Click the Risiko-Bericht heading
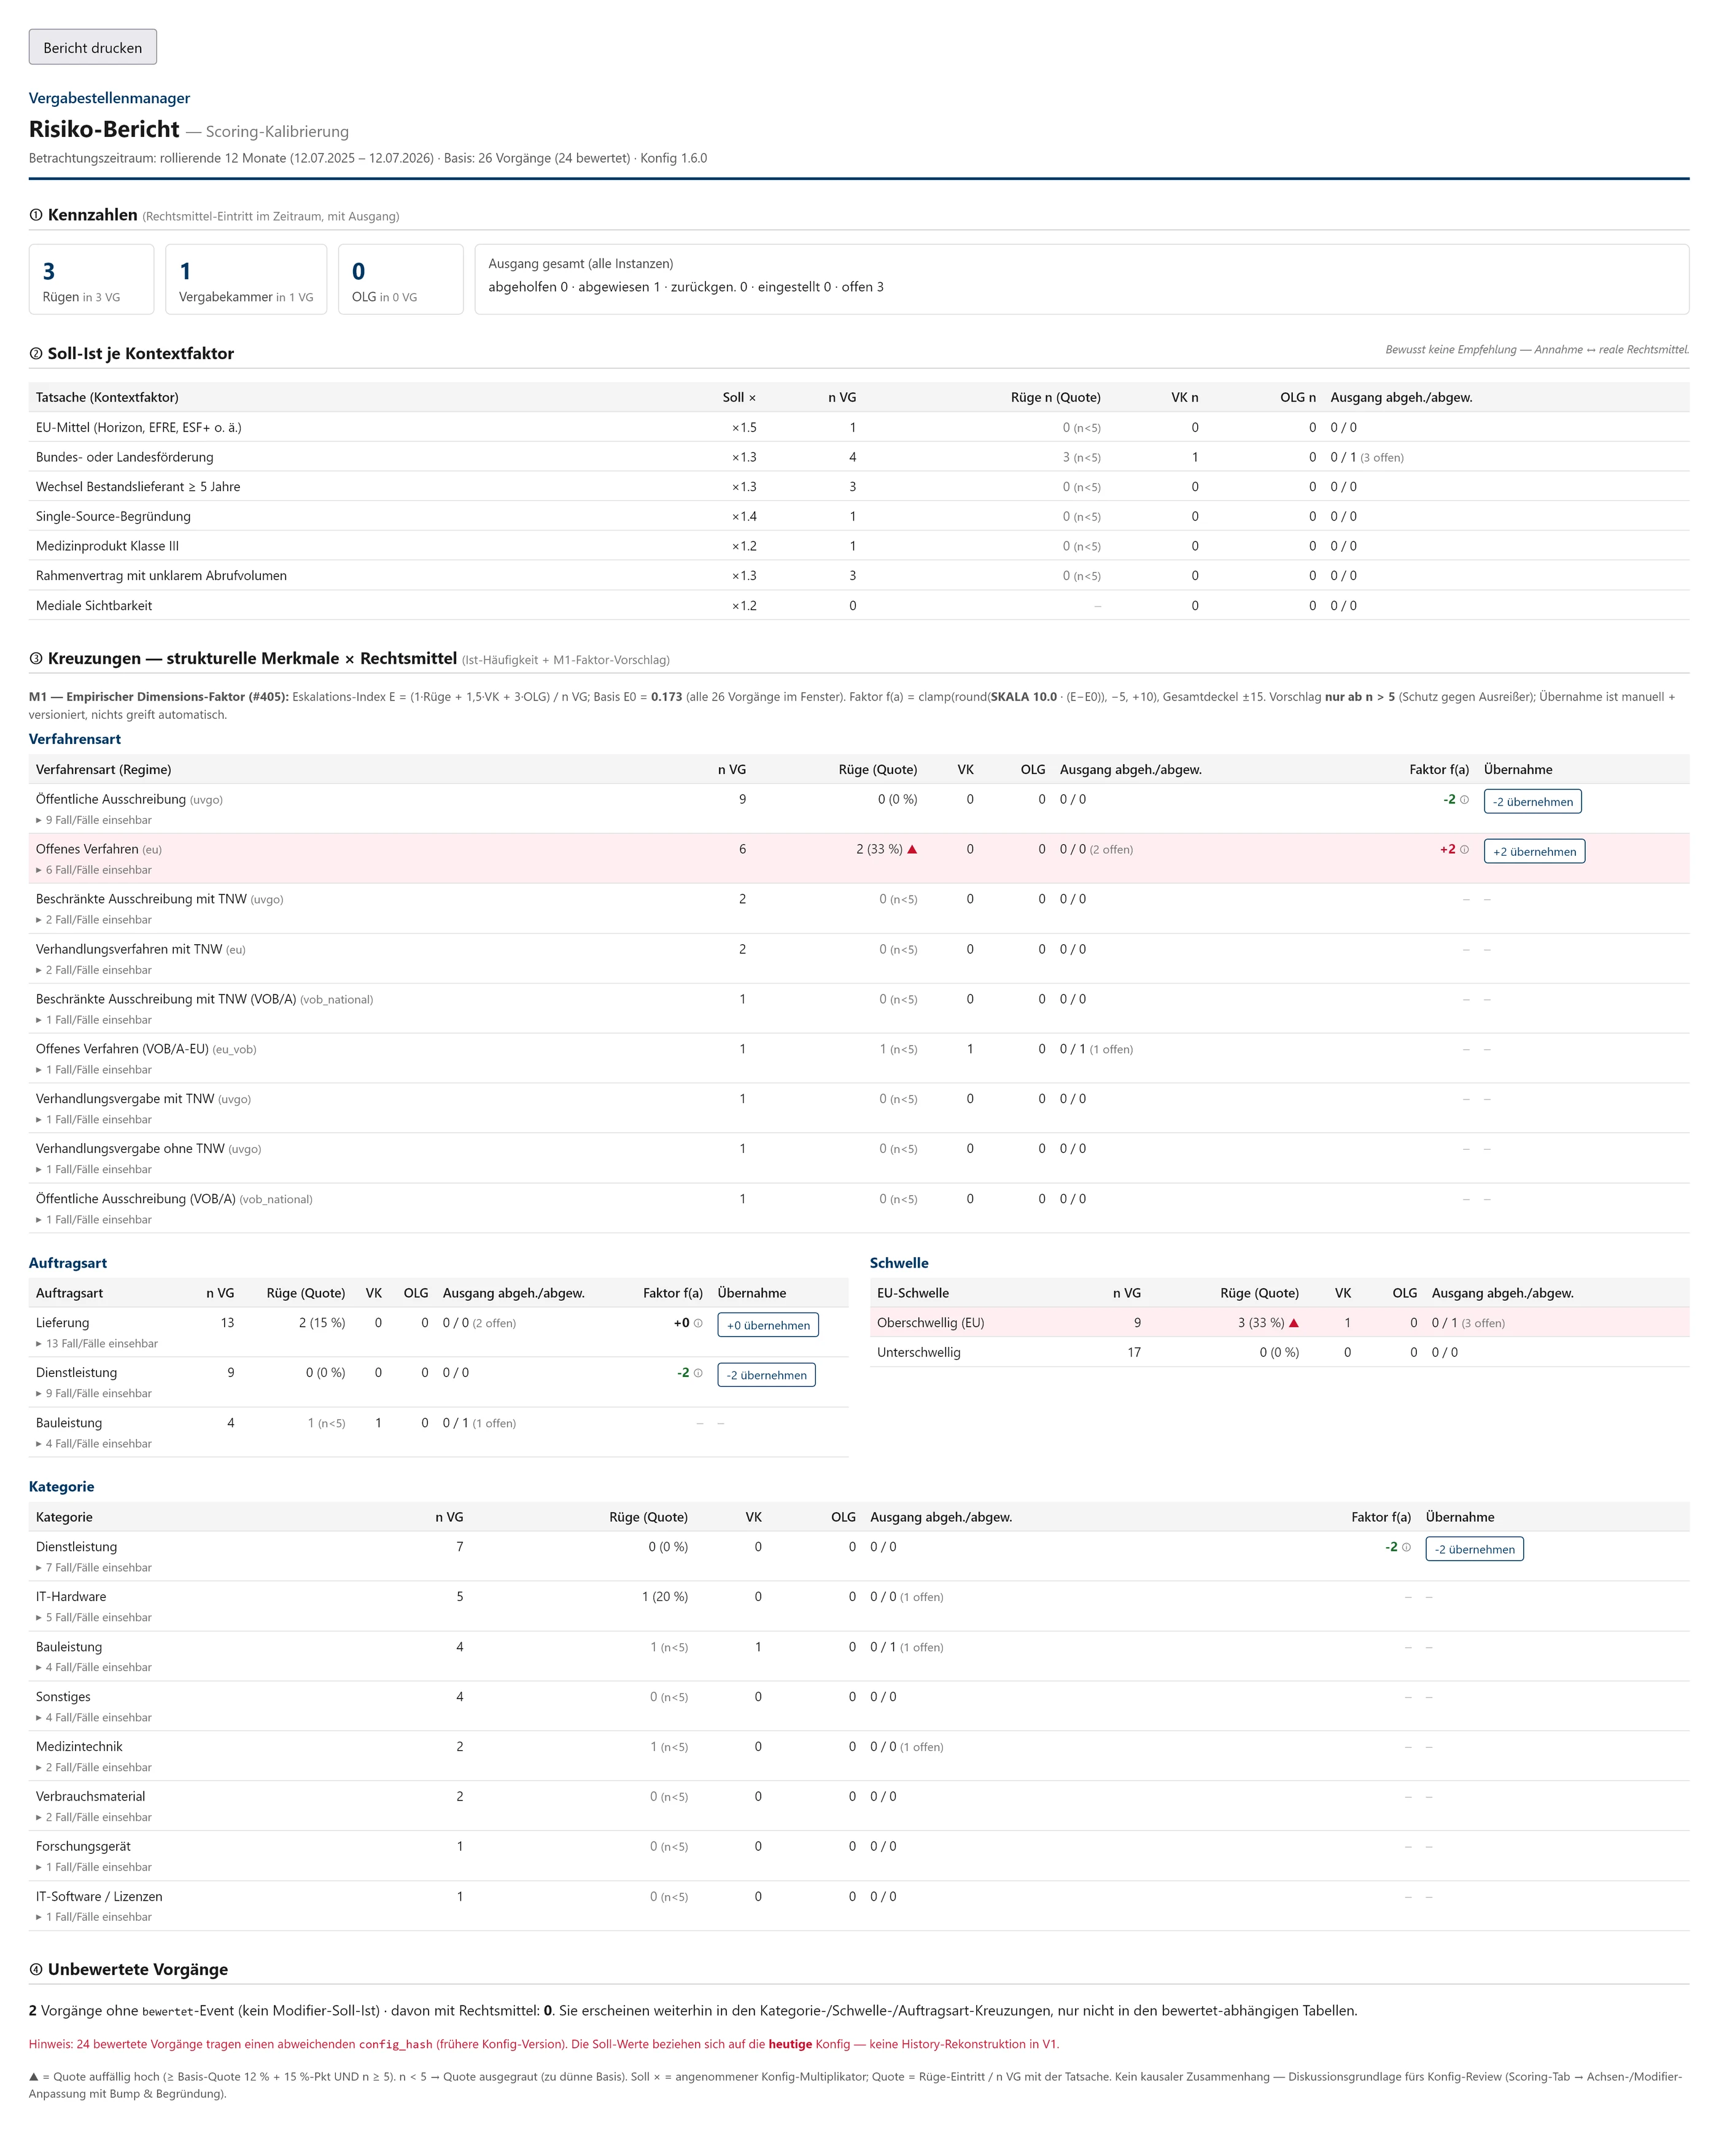Viewport: 1719px width, 2156px height. click(104, 129)
